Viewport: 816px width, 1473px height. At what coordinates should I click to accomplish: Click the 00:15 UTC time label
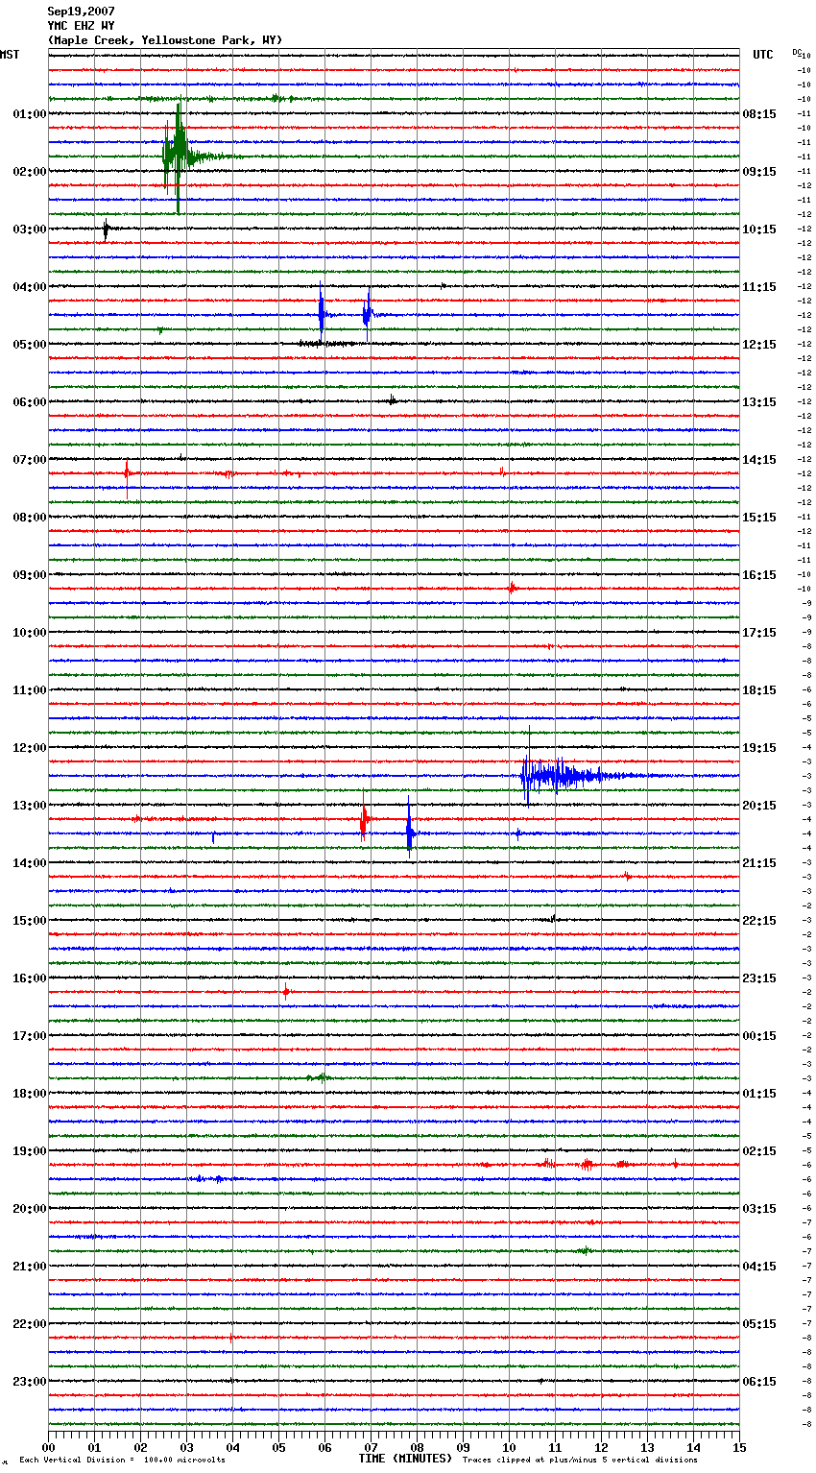point(759,1036)
